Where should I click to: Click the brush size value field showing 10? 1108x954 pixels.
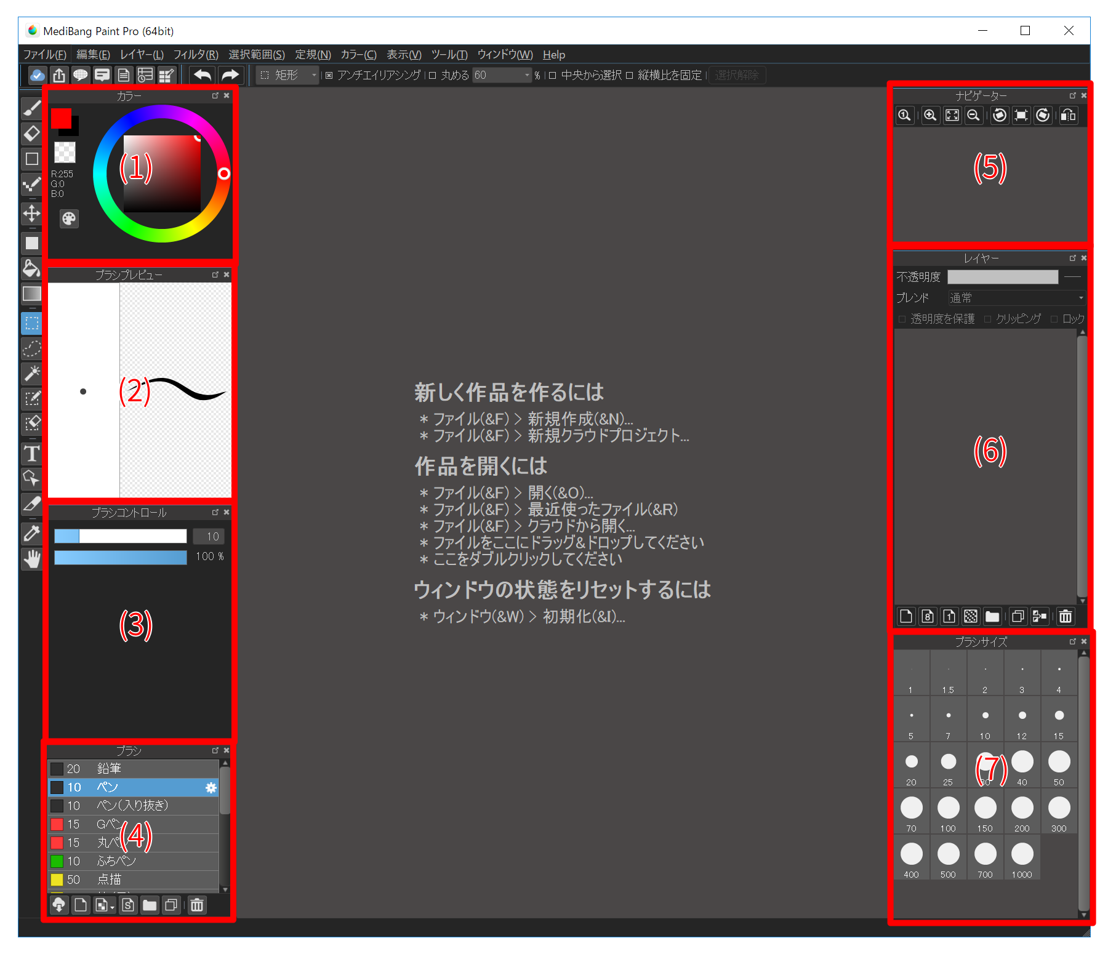209,536
